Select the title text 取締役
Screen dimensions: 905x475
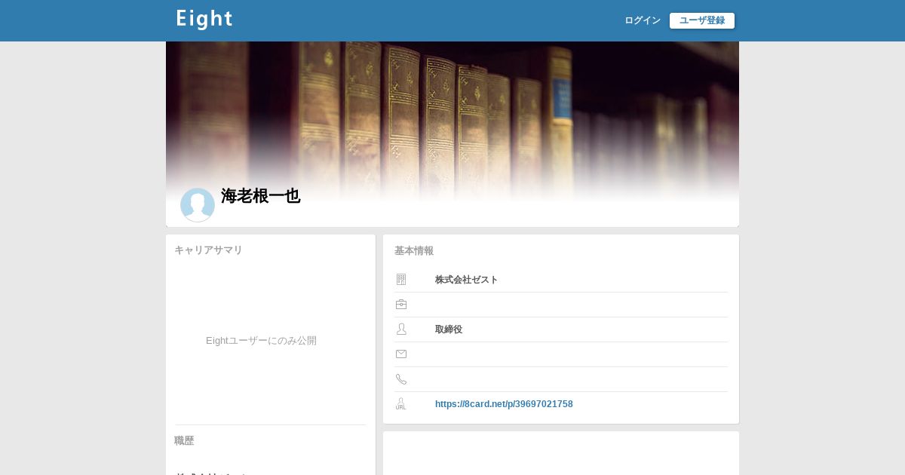pyautogui.click(x=449, y=329)
